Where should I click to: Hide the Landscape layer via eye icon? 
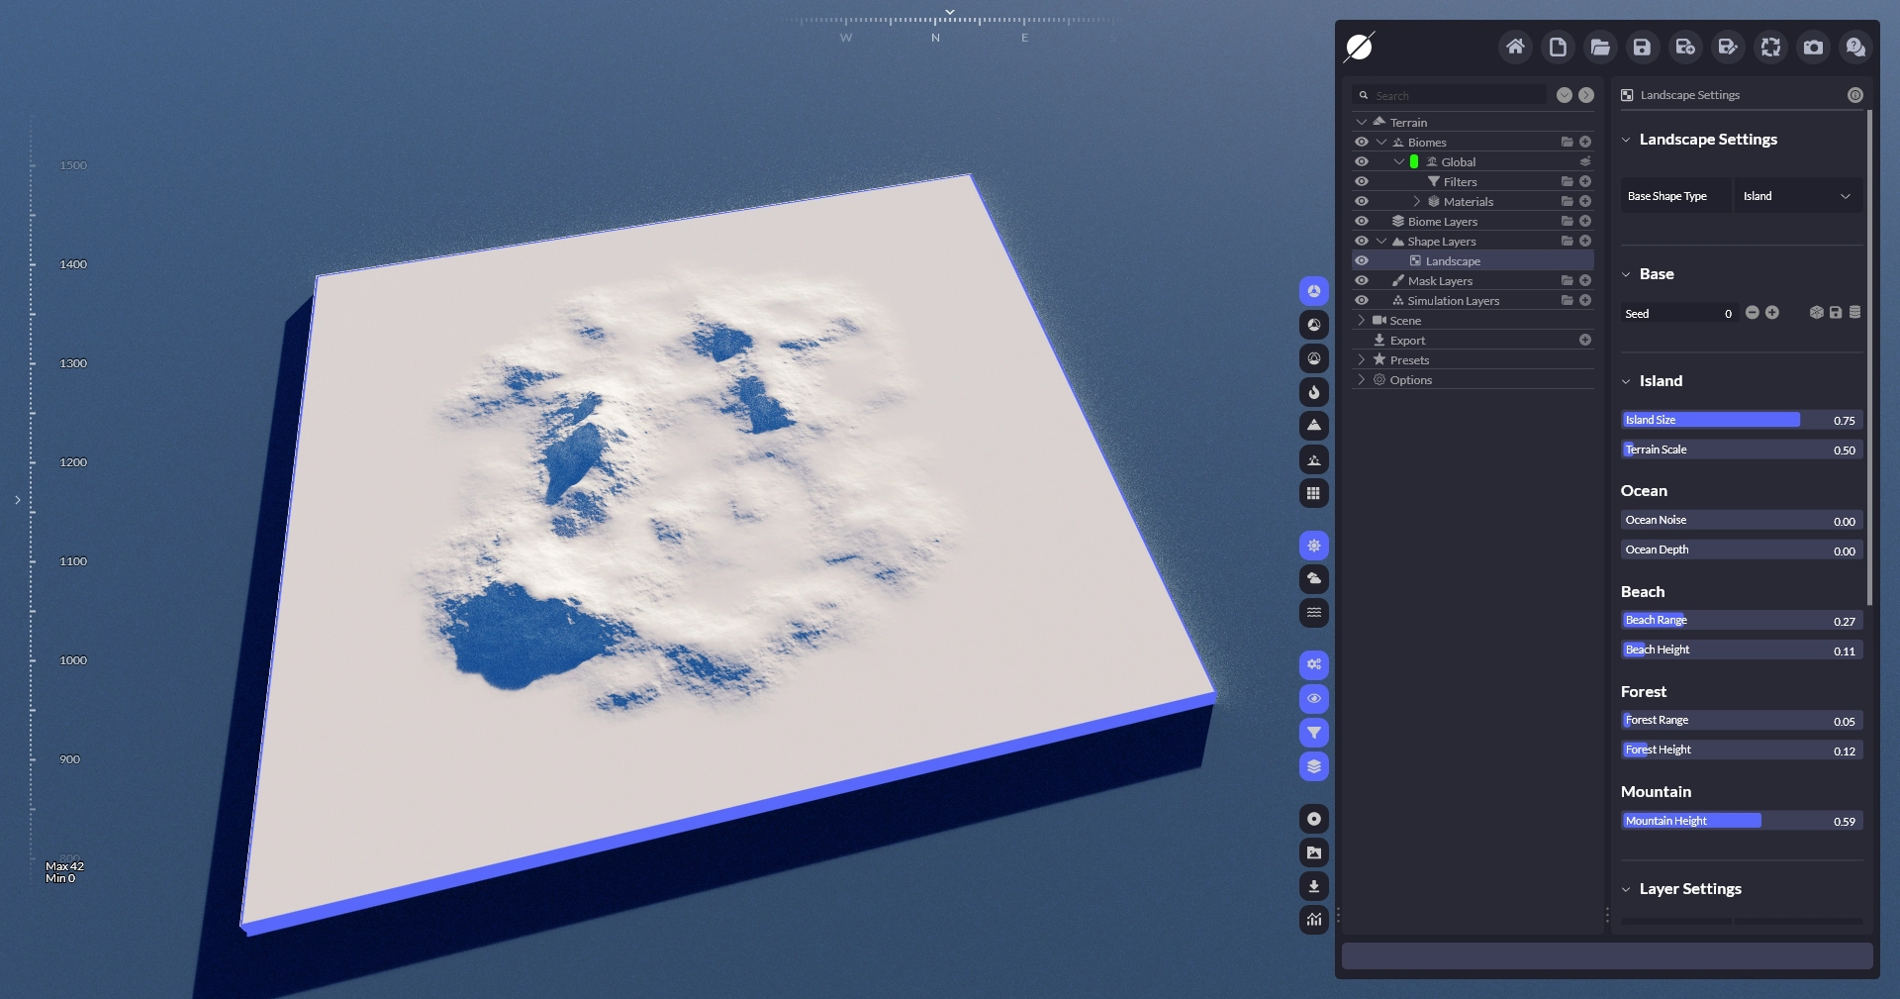(x=1362, y=260)
